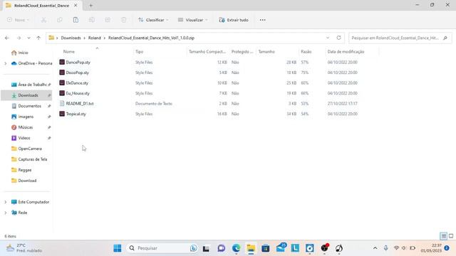Open Microsoft Store from the taskbar
This screenshot has height=256, width=456.
click(266, 248)
